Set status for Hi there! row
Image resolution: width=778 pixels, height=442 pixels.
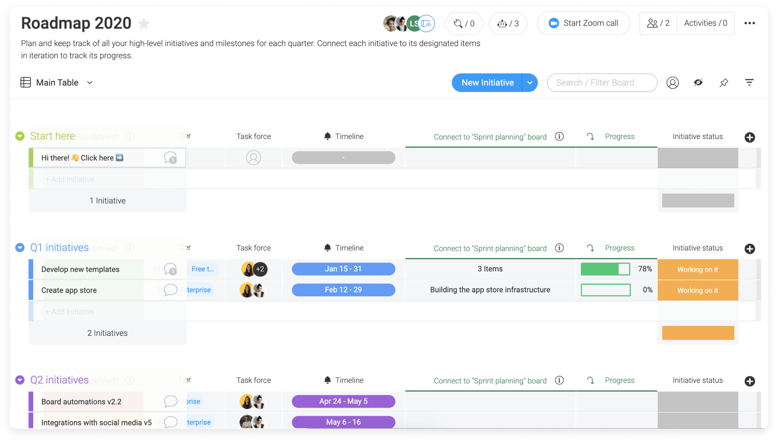click(697, 158)
